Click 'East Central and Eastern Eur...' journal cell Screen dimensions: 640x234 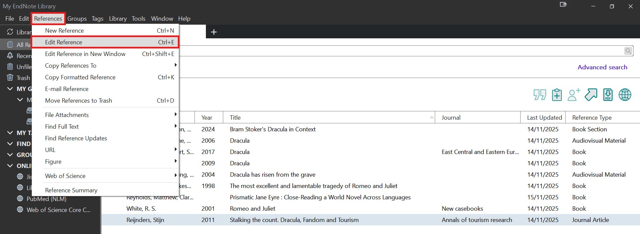(480, 152)
